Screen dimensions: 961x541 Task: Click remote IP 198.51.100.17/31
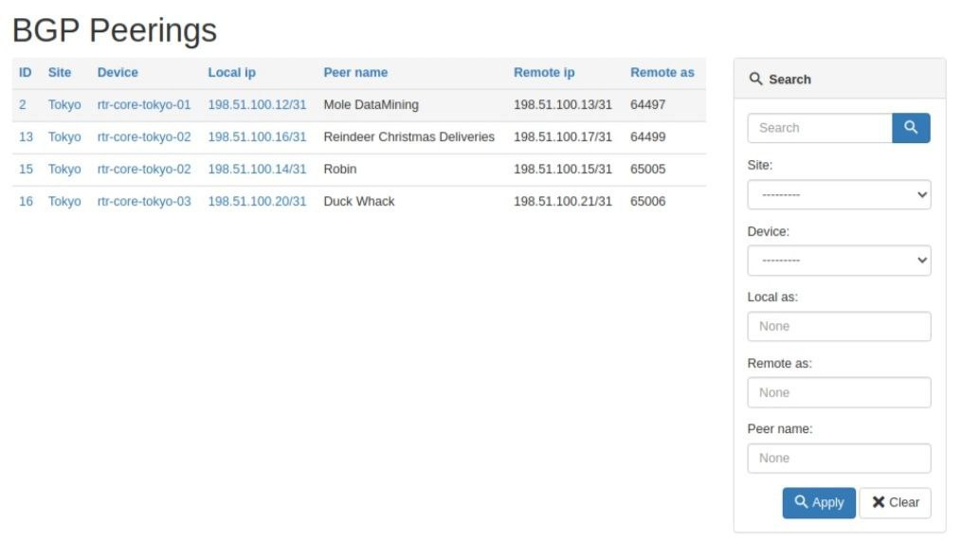point(563,136)
